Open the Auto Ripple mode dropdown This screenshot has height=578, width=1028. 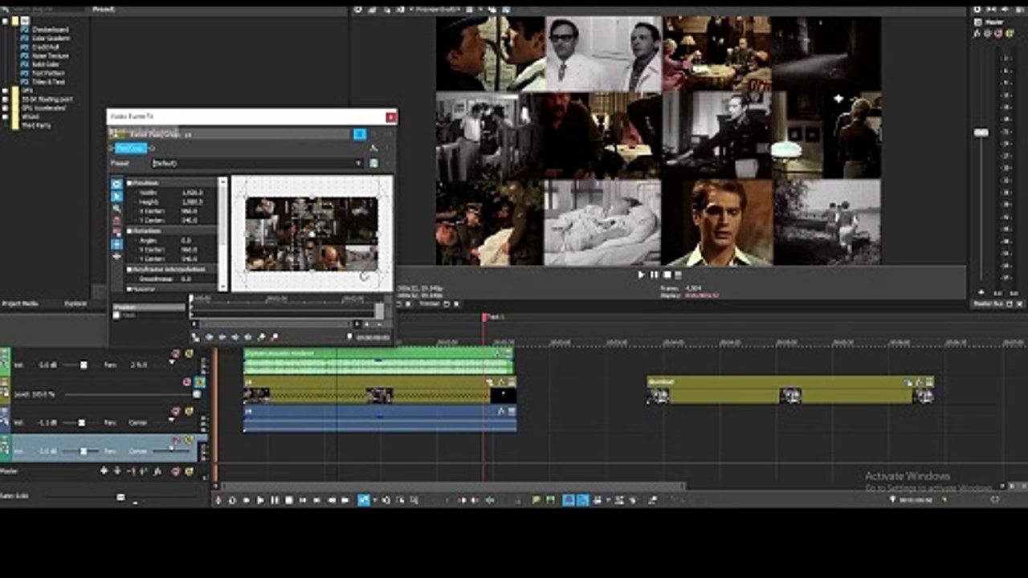[608, 500]
